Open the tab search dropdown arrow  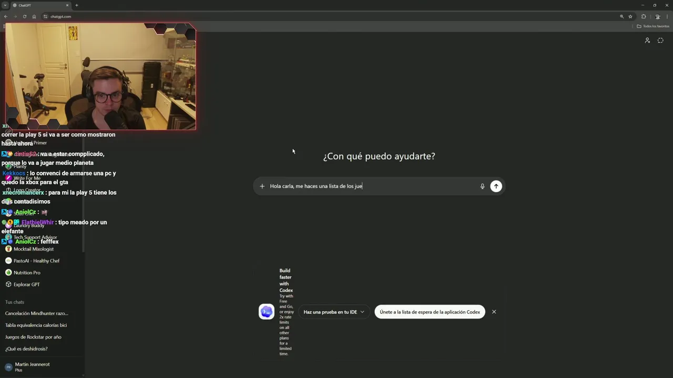click(x=5, y=5)
